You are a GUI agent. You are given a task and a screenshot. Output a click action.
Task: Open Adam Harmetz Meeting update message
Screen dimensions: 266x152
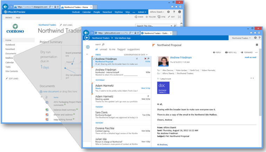pyautogui.click(x=121, y=99)
